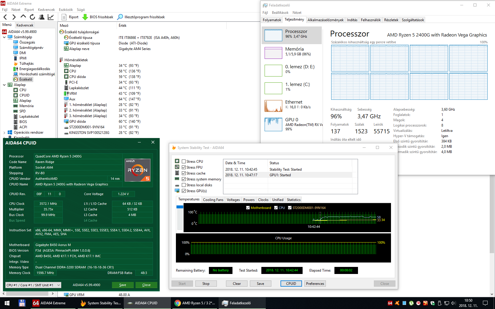Screen dimensions: 495x309
Task: Open the Cooling Fans tab in Stability Test
Action: [x=213, y=200]
